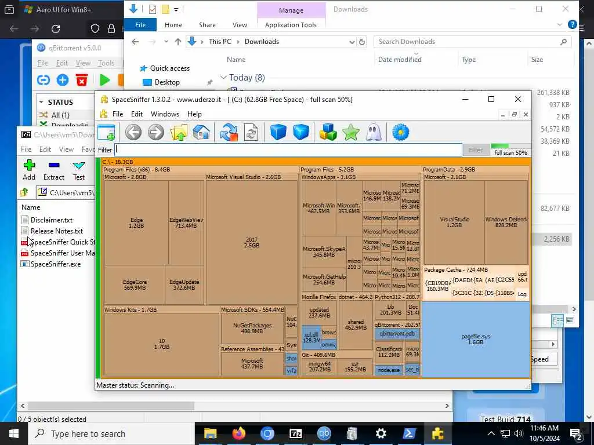The height and width of the screenshot is (445, 594).
Task: Click the file rescan toolbar icon
Action: point(251,133)
